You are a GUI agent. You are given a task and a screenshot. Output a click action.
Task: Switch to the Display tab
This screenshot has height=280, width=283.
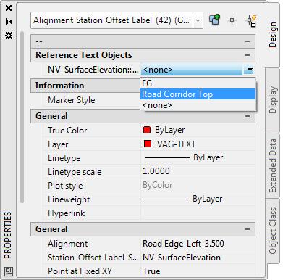click(x=273, y=100)
